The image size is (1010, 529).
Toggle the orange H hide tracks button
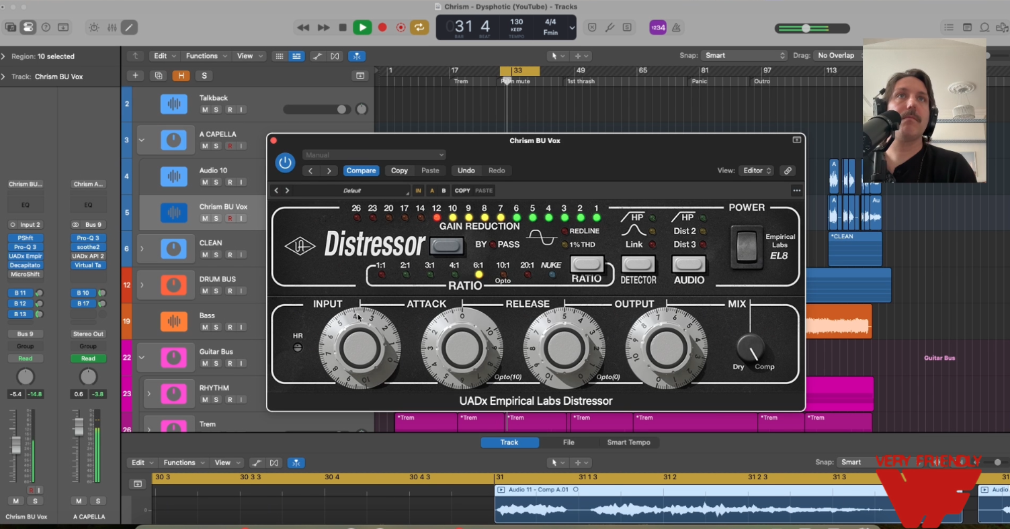click(180, 76)
